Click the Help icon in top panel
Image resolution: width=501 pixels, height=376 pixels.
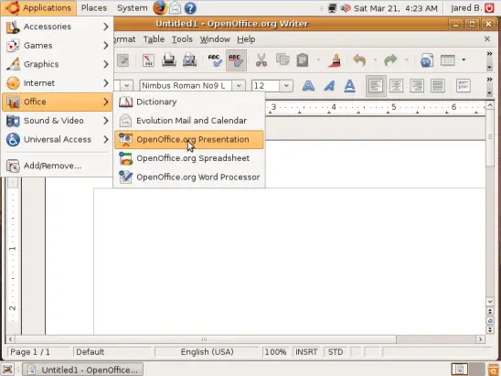pyautogui.click(x=190, y=8)
